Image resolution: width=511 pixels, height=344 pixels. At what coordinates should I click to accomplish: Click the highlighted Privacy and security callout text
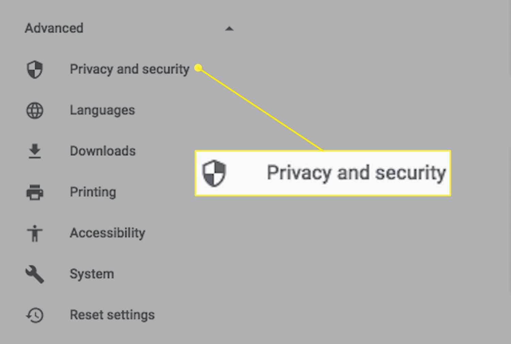point(356,173)
